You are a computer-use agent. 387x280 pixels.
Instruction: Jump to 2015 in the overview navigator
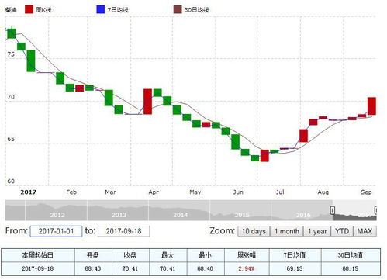242,215
